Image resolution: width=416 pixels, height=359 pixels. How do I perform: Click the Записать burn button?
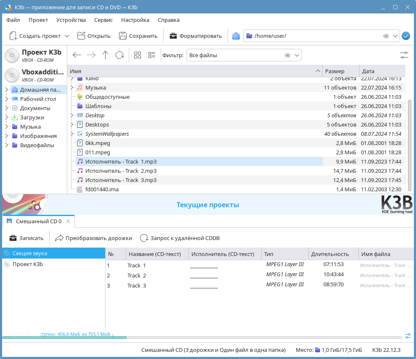click(x=27, y=238)
